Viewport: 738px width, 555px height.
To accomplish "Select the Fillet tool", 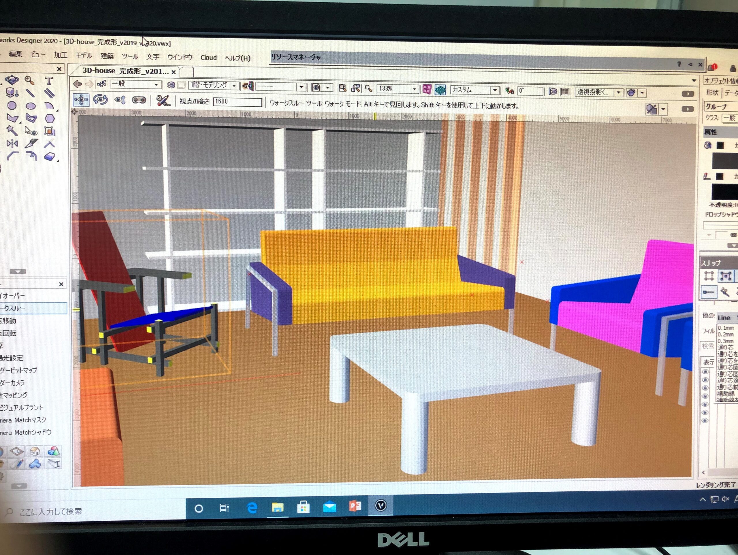I will [13, 156].
